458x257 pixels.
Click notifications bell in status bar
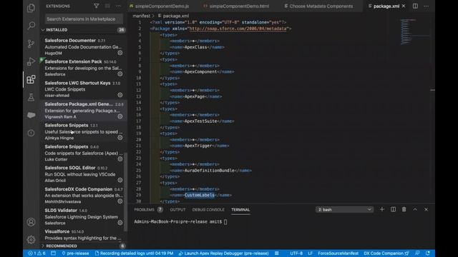(428, 253)
